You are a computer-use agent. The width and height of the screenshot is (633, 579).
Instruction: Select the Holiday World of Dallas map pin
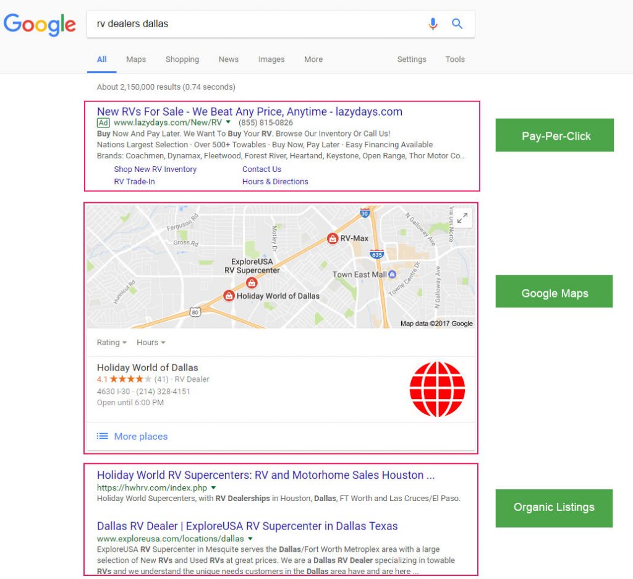pos(229,296)
